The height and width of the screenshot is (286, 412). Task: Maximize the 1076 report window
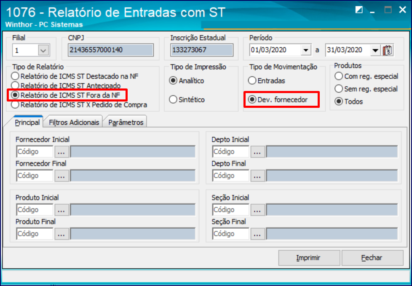[x=388, y=10]
